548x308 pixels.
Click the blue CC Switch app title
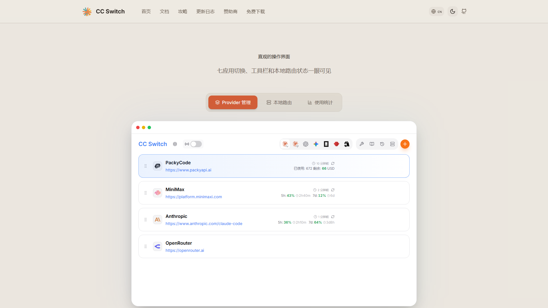153,144
